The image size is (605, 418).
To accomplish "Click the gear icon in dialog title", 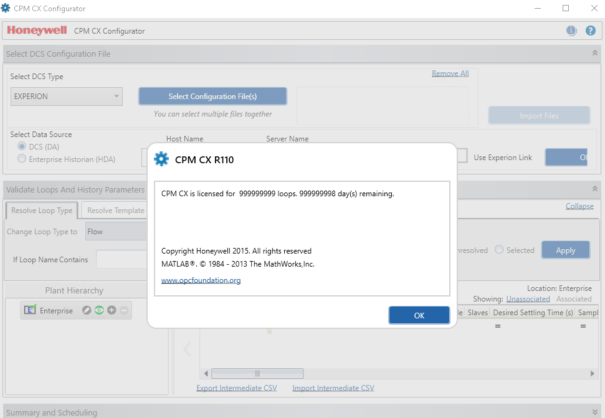I will 161,159.
